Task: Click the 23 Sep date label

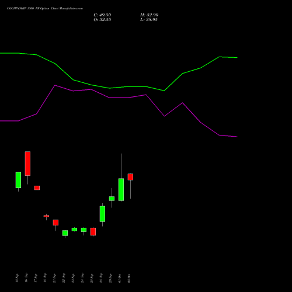Action: [x=73, y=278]
